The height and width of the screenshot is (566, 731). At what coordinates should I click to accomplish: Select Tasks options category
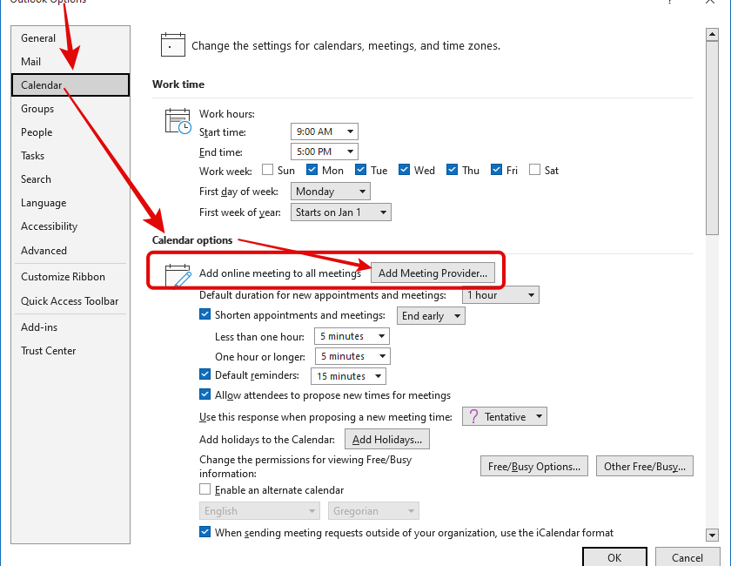70,155
